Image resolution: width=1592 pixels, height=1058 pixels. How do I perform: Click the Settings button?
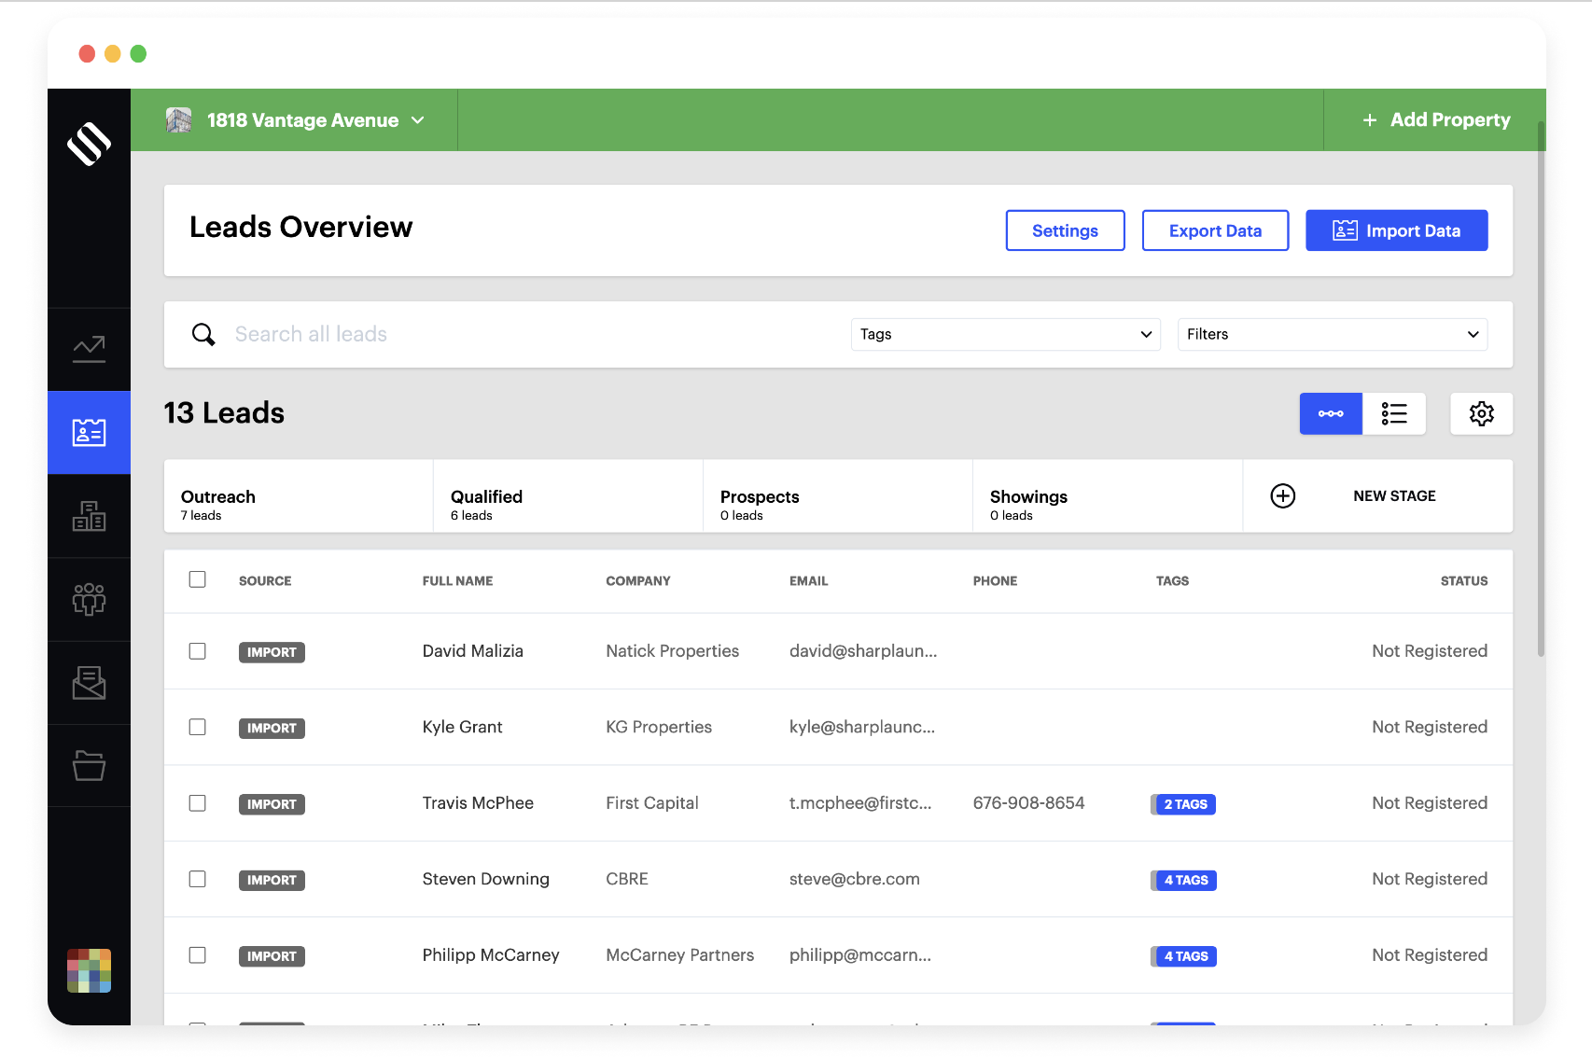click(x=1065, y=230)
